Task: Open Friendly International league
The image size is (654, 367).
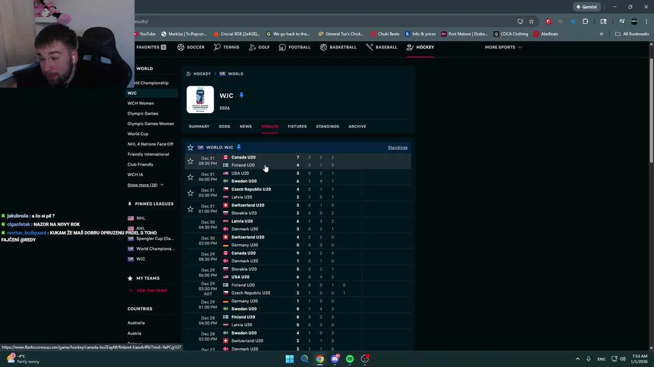Action: coord(148,154)
